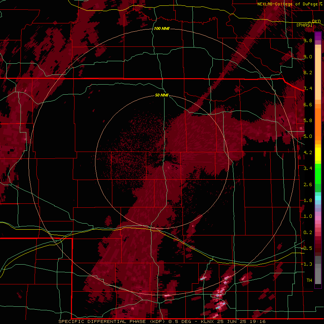Click the 3.4 legend value
The image size is (324, 324).
[x=308, y=168]
